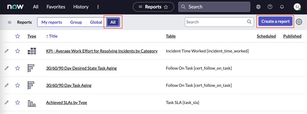The width and height of the screenshot is (307, 114).
Task: Click the pencil for 30/60/90 Day Task Aging
Action: click(x=7, y=85)
